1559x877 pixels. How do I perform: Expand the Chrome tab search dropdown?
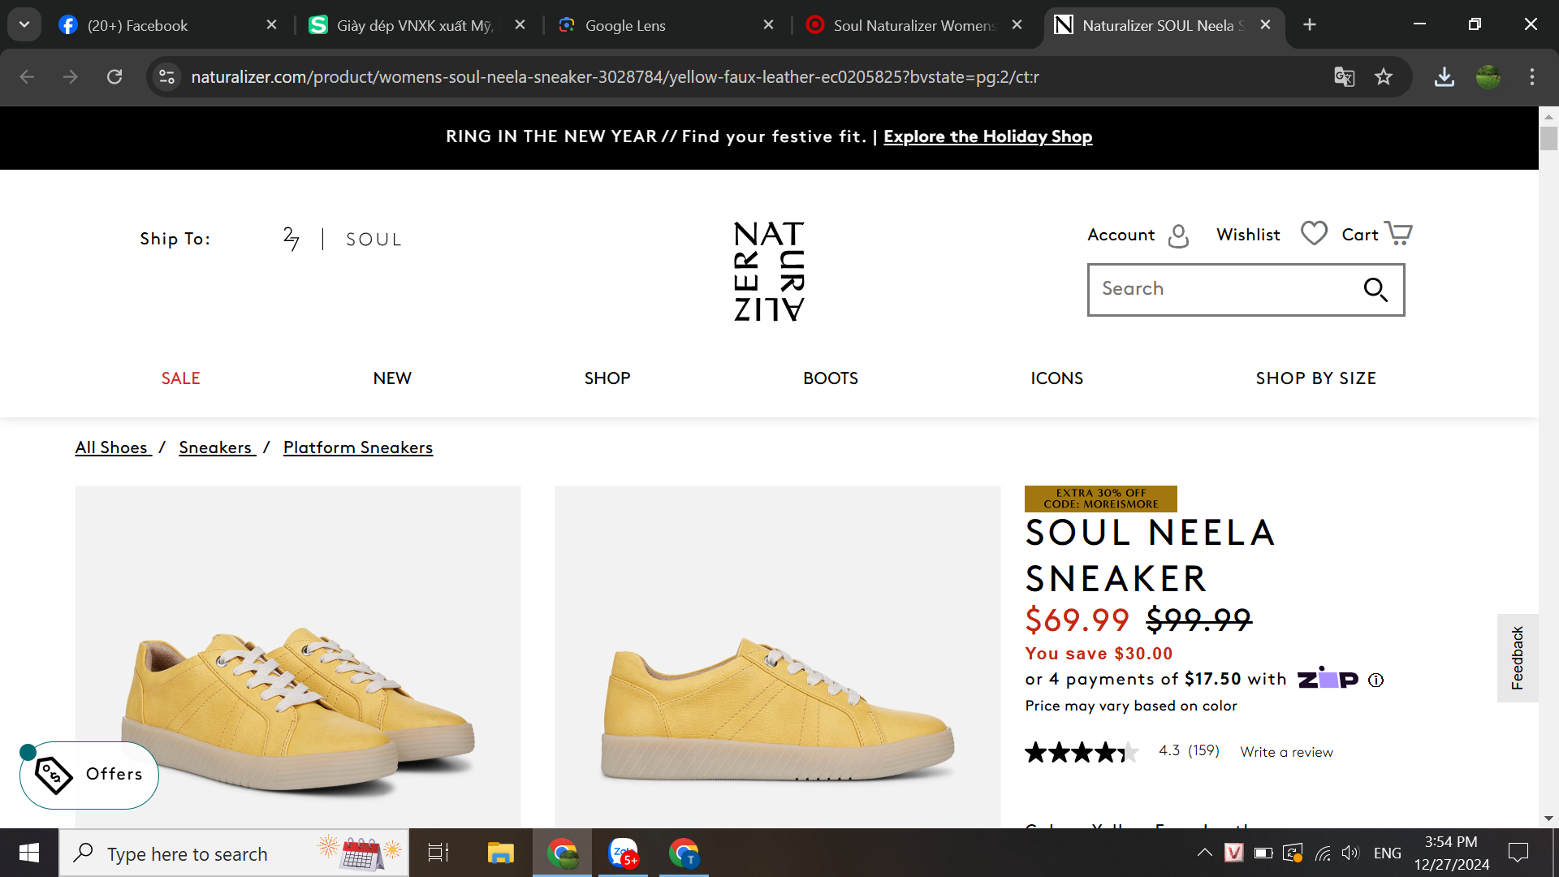[24, 24]
